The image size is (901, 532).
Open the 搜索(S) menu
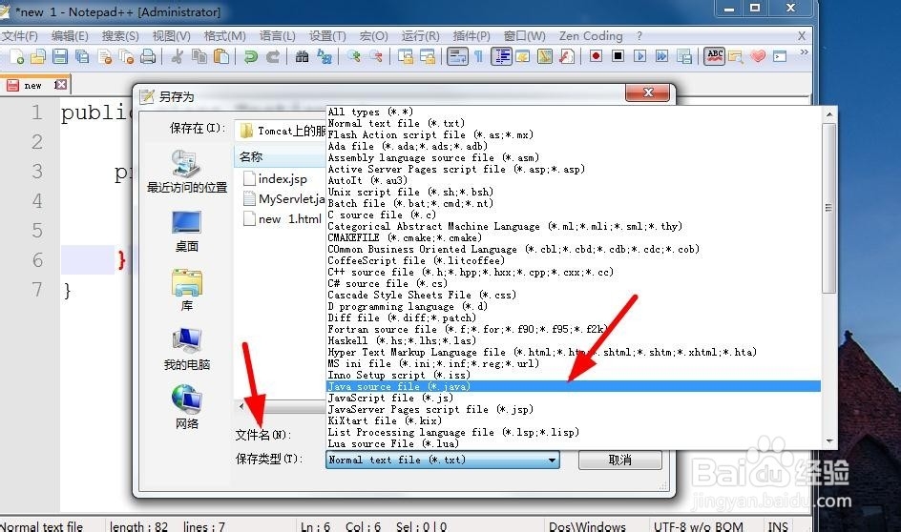[x=120, y=36]
